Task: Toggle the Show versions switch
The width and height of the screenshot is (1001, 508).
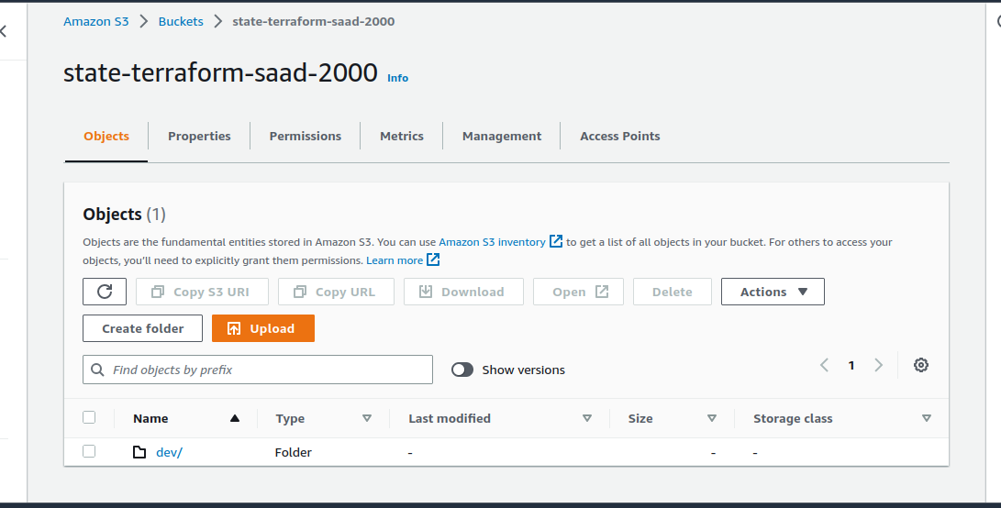Action: tap(462, 370)
